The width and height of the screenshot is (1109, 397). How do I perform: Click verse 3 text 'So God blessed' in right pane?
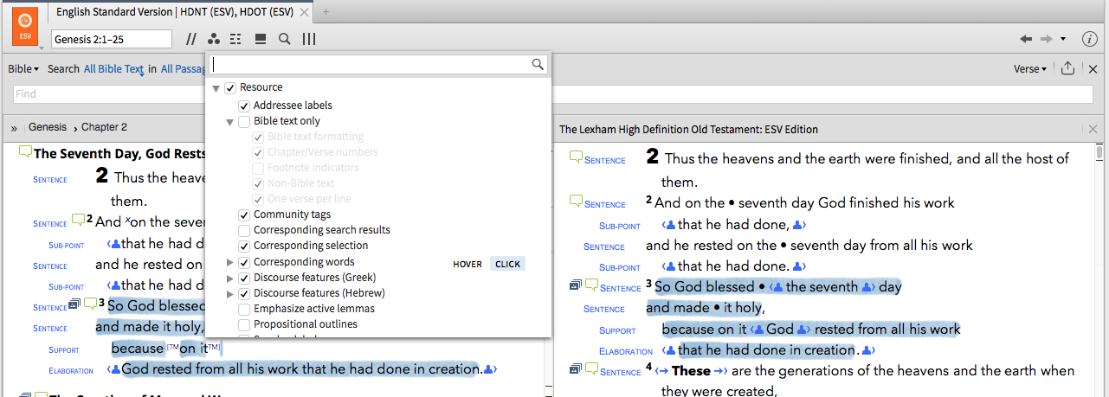704,286
